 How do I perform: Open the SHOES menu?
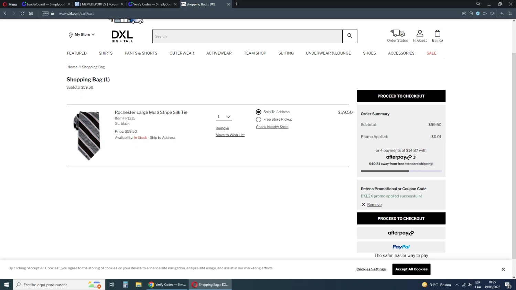click(369, 53)
